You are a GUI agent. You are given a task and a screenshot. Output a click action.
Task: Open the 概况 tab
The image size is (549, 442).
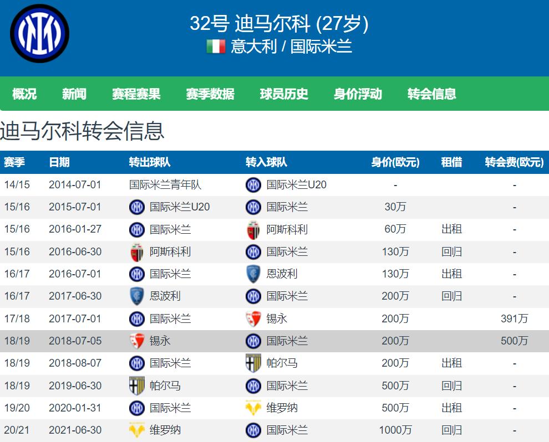pos(24,94)
